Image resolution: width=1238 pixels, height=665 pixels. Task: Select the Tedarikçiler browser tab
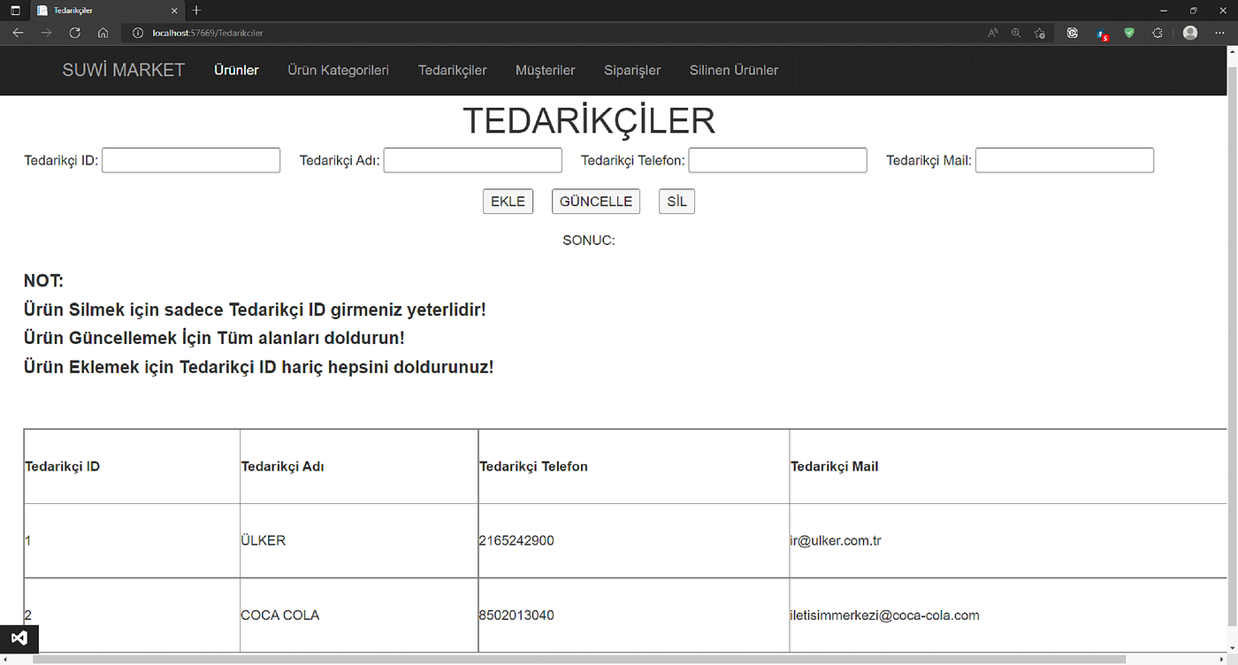(106, 10)
